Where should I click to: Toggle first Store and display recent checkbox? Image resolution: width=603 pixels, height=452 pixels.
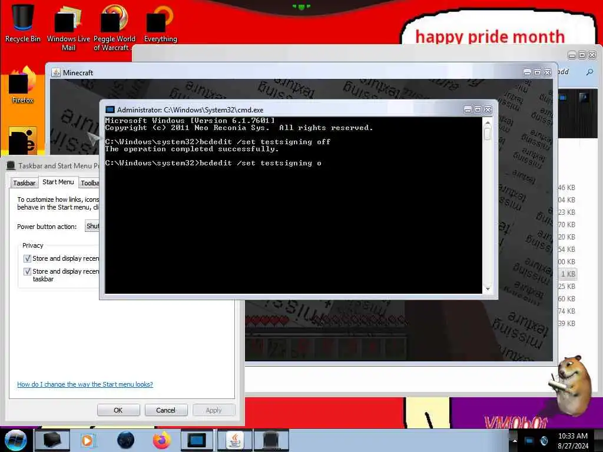(27, 258)
